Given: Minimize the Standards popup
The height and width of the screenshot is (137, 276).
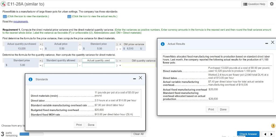Looking at the screenshot, I should tap(134, 79).
